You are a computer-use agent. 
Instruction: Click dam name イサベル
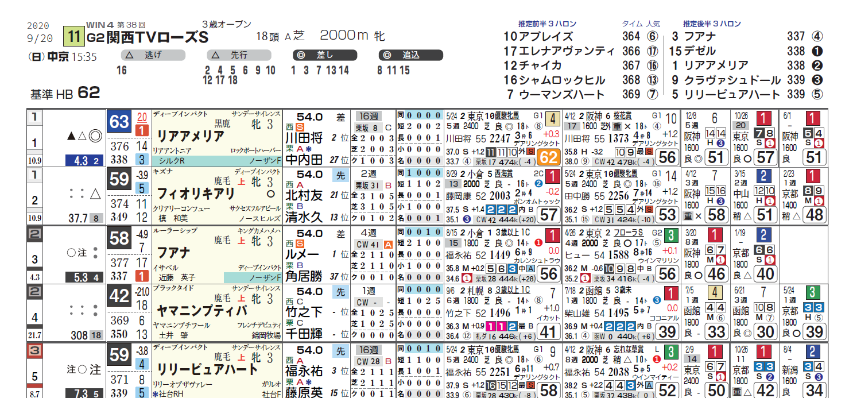[164, 268]
